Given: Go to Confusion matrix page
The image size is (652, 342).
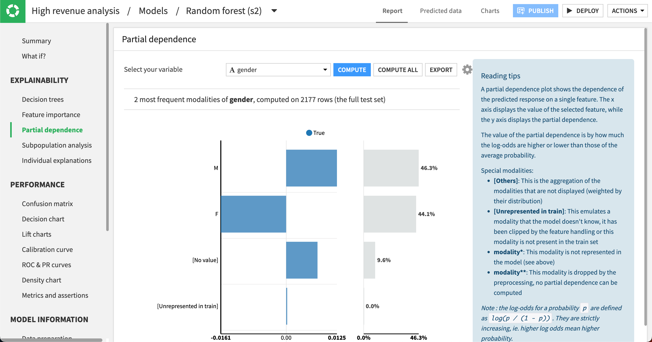Looking at the screenshot, I should pos(47,204).
